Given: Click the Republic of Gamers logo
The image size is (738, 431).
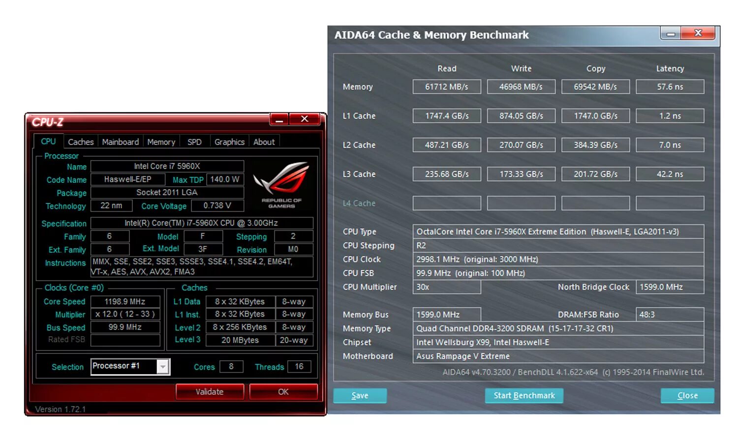Looking at the screenshot, I should pos(281,184).
